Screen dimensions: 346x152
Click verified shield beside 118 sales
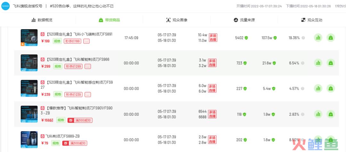click(244, 114)
